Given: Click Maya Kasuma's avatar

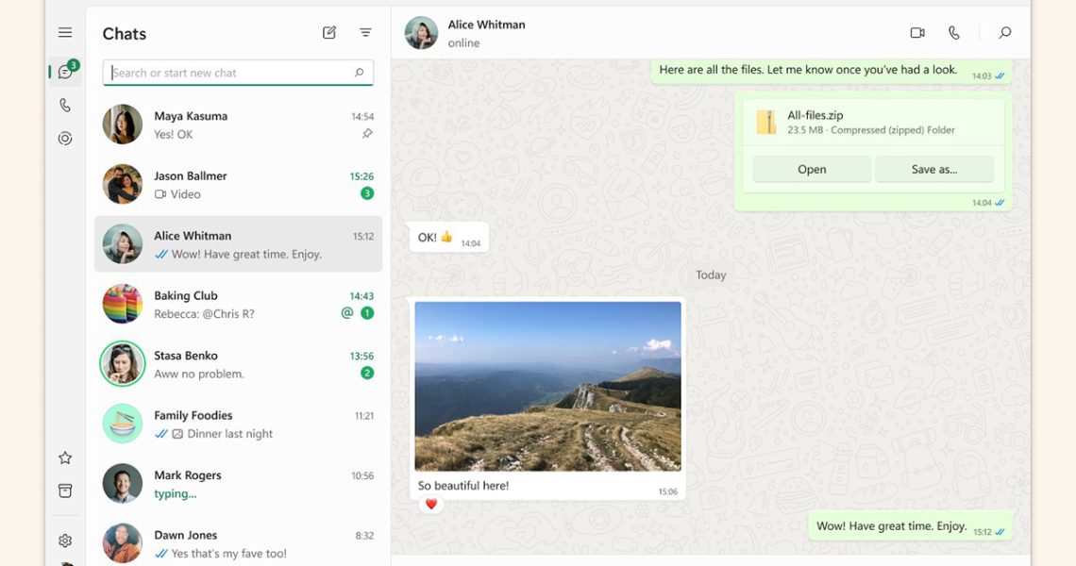Looking at the screenshot, I should click(x=122, y=125).
